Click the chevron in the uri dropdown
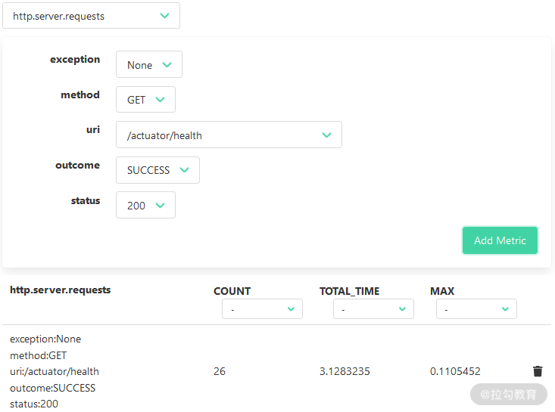The image size is (555, 412). pyautogui.click(x=326, y=135)
